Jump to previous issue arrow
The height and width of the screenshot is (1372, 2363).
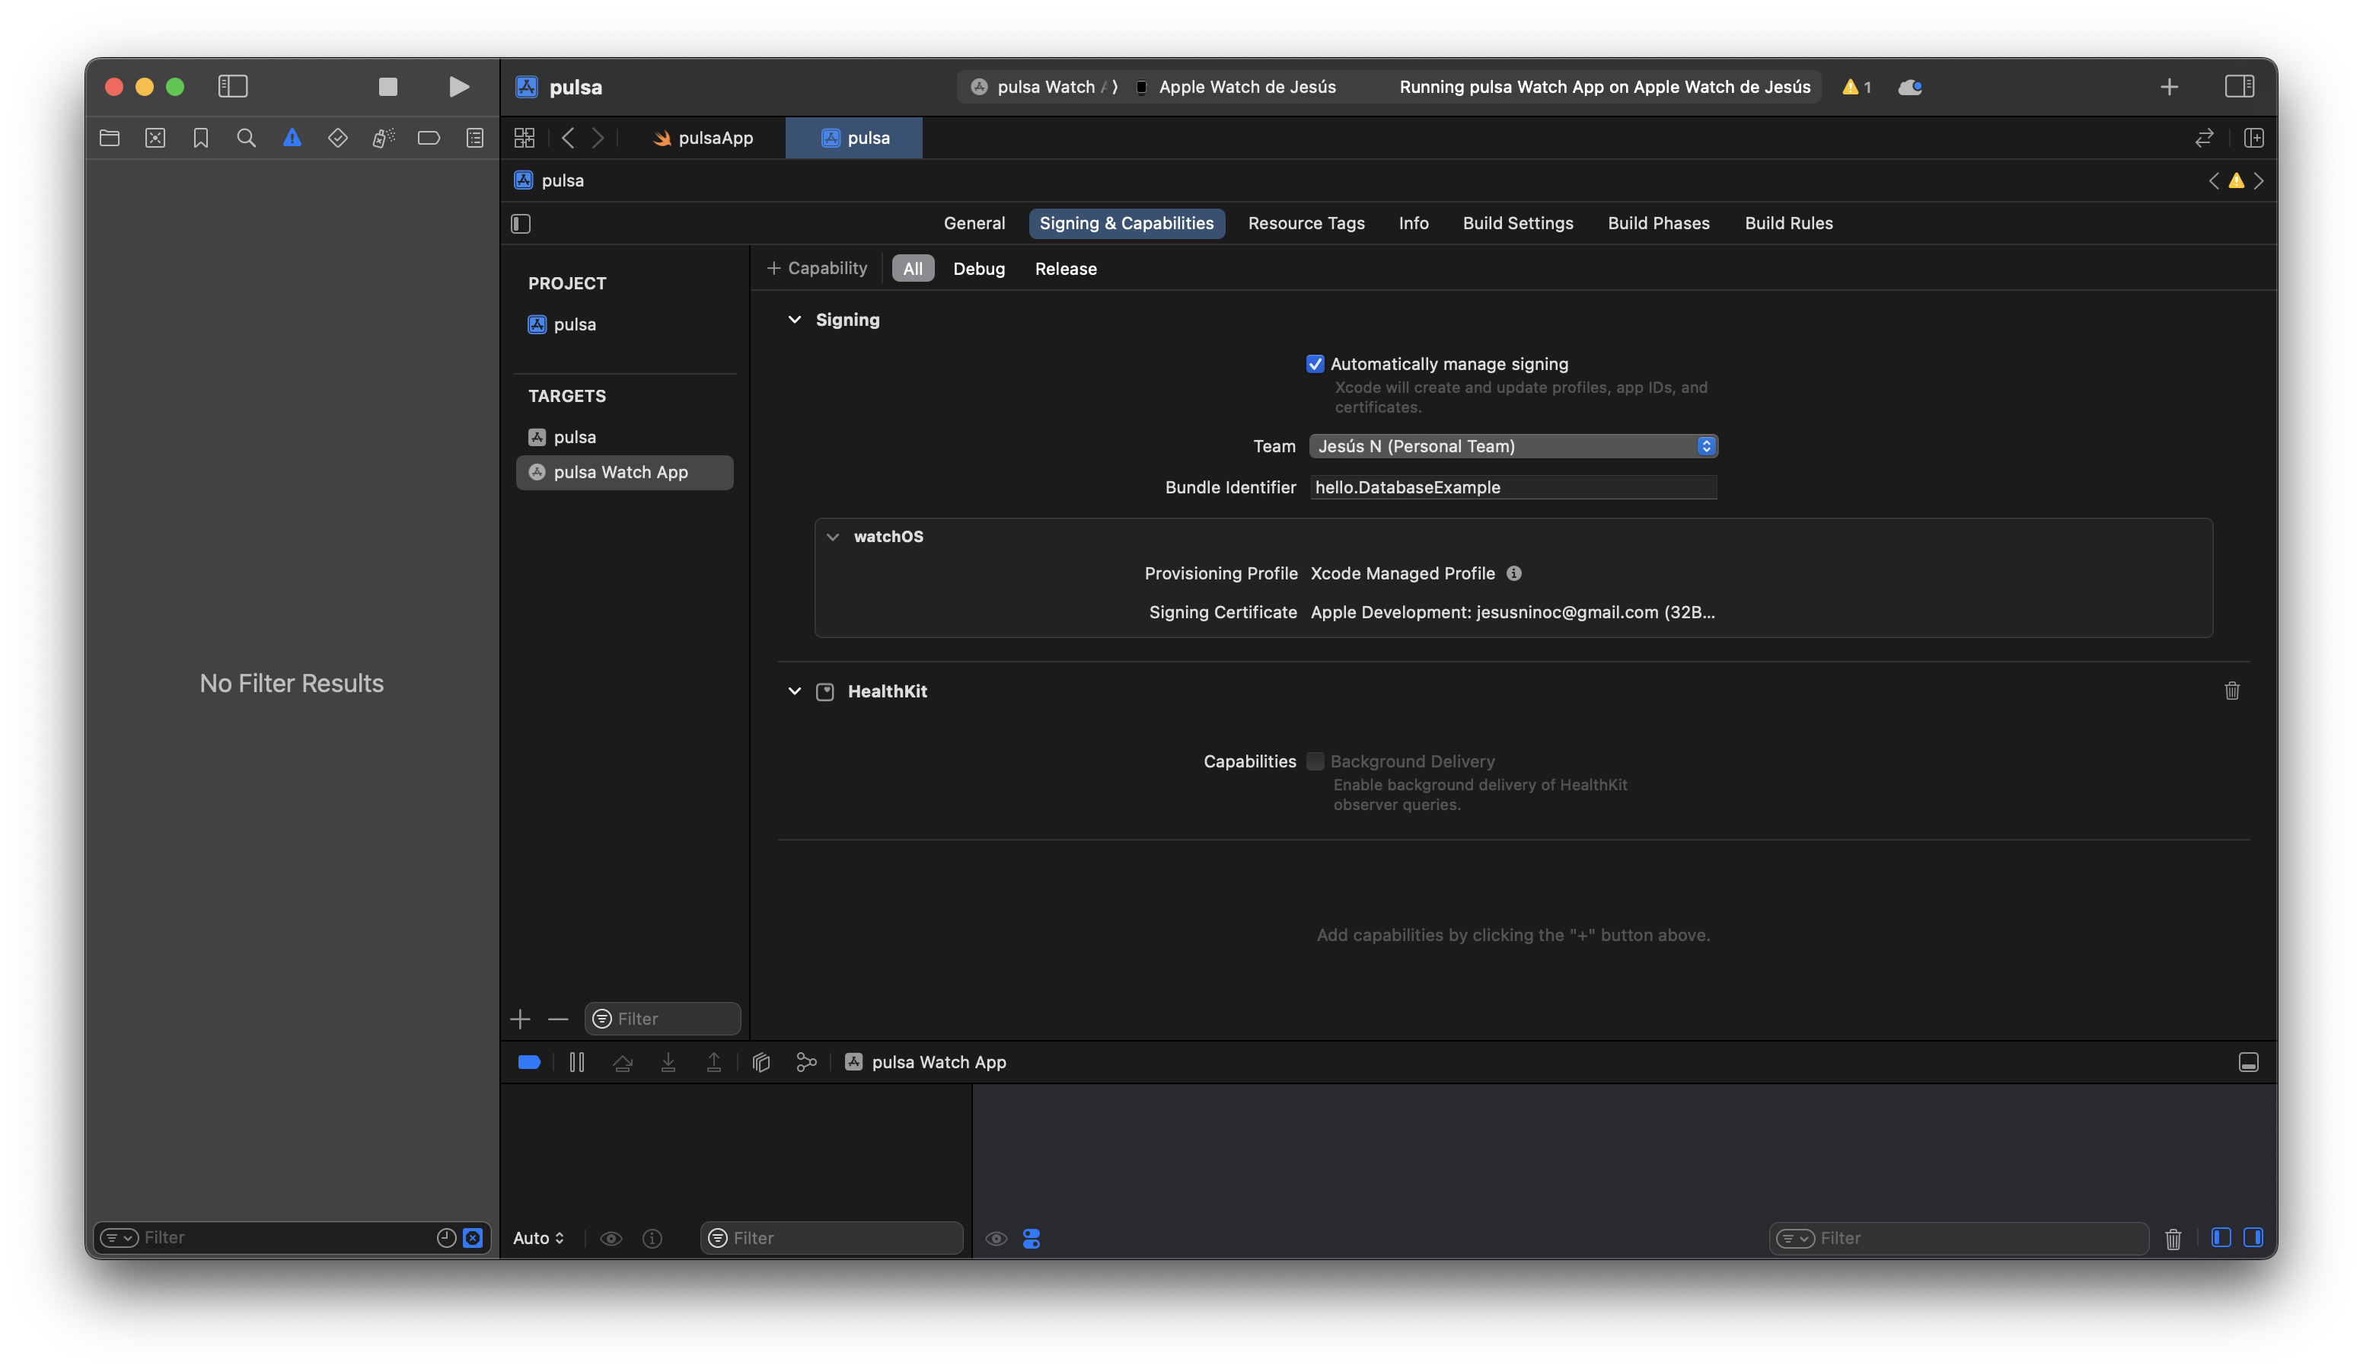2214,180
